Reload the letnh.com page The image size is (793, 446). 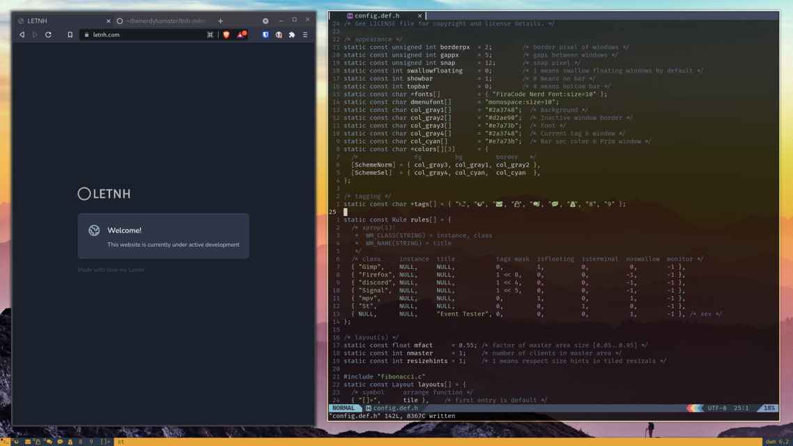coord(48,33)
